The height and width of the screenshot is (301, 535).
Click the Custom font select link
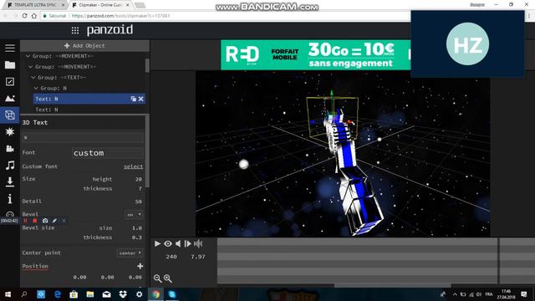[x=133, y=166]
